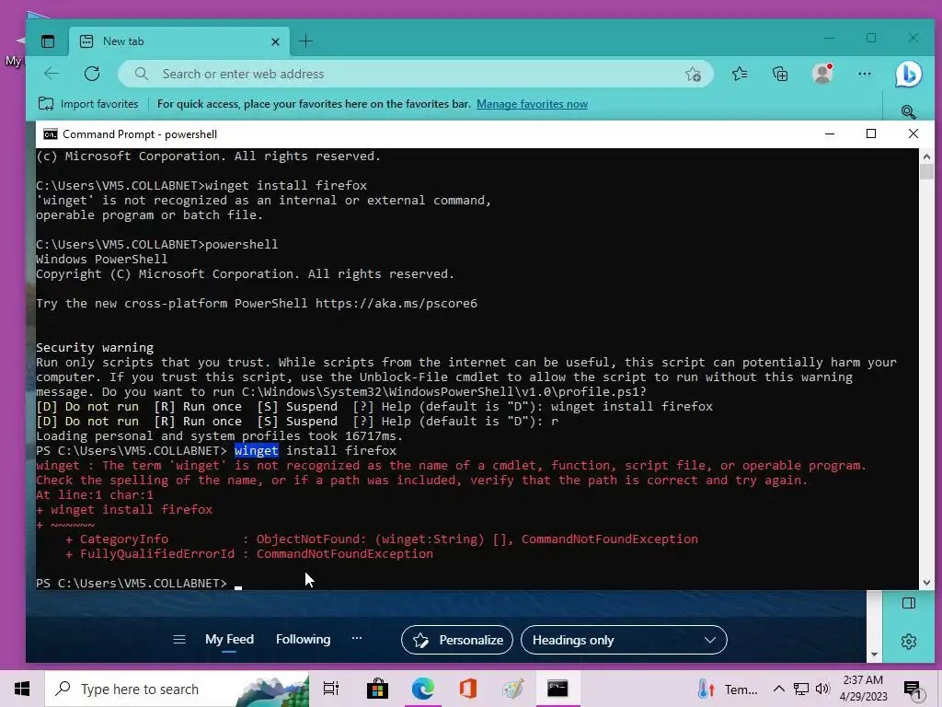This screenshot has width=942, height=707.
Task: Open the clock showing 2:37 AM
Action: tap(863, 689)
